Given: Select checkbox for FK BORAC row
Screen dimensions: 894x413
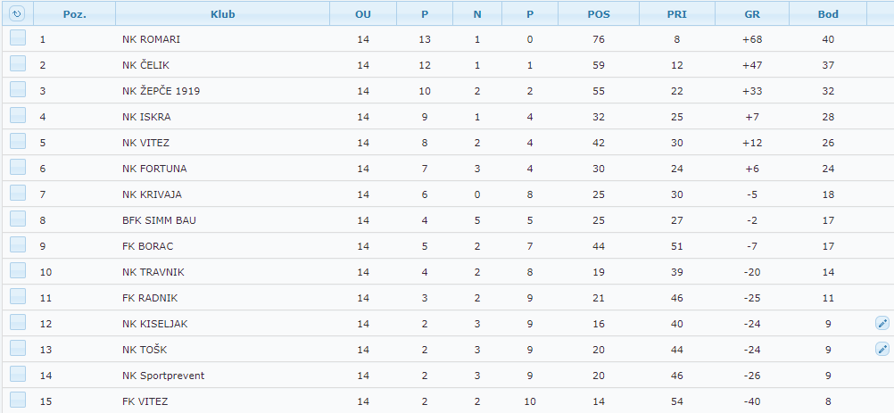Looking at the screenshot, I should tap(18, 245).
